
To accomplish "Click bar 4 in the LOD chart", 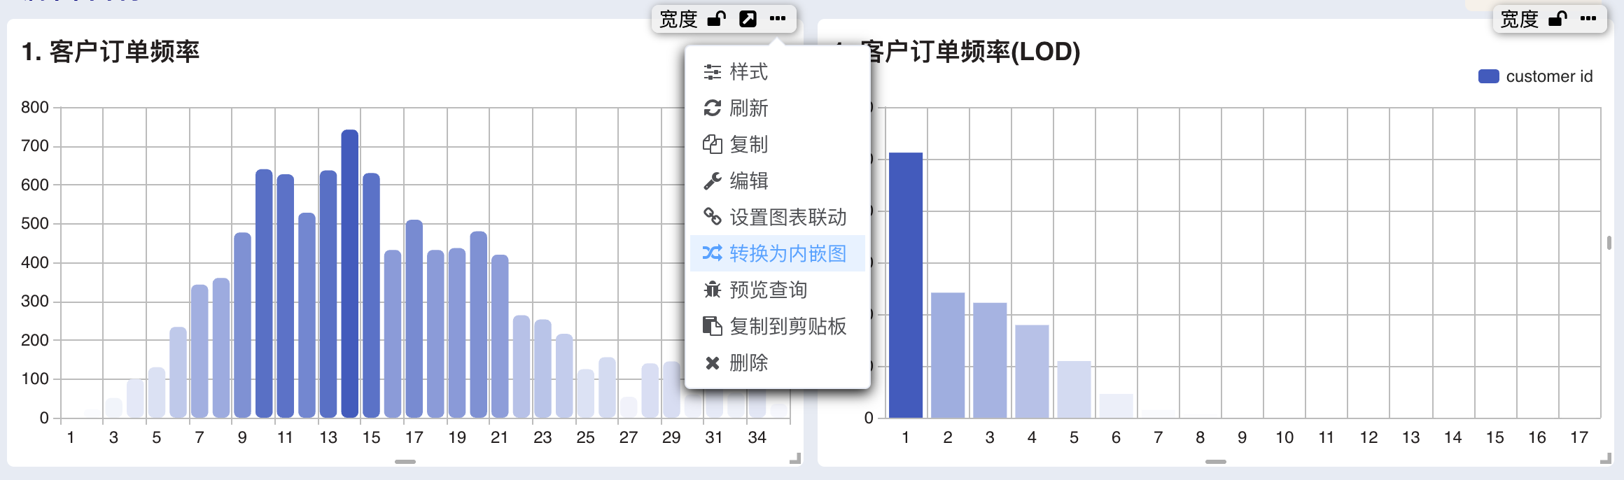I will 1032,371.
